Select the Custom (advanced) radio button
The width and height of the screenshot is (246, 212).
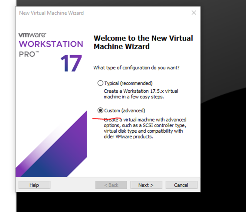click(x=101, y=110)
